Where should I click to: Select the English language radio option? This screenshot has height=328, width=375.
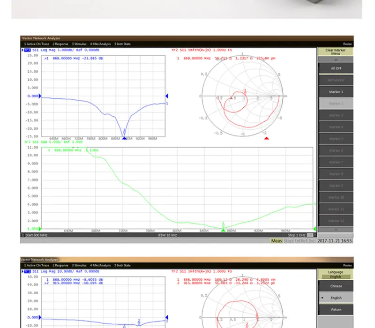(336, 298)
